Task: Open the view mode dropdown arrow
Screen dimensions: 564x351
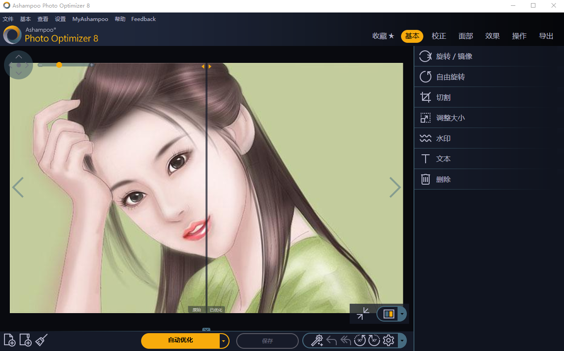Action: 402,314
